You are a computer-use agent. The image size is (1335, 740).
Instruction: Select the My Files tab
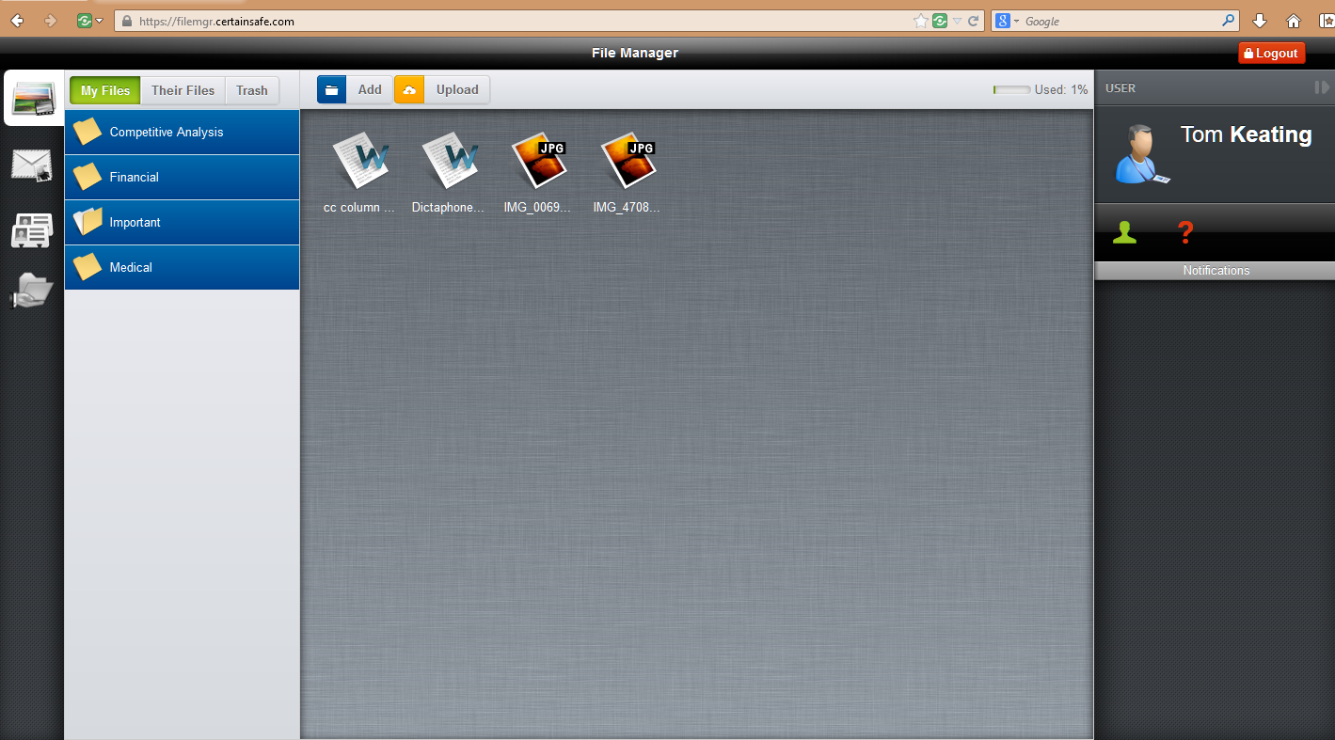[x=105, y=90]
